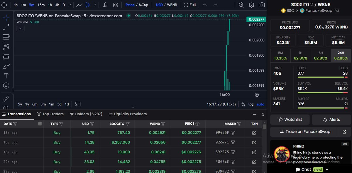Open the DATE column filter
Screen dimensions: 352x173
[15, 124]
